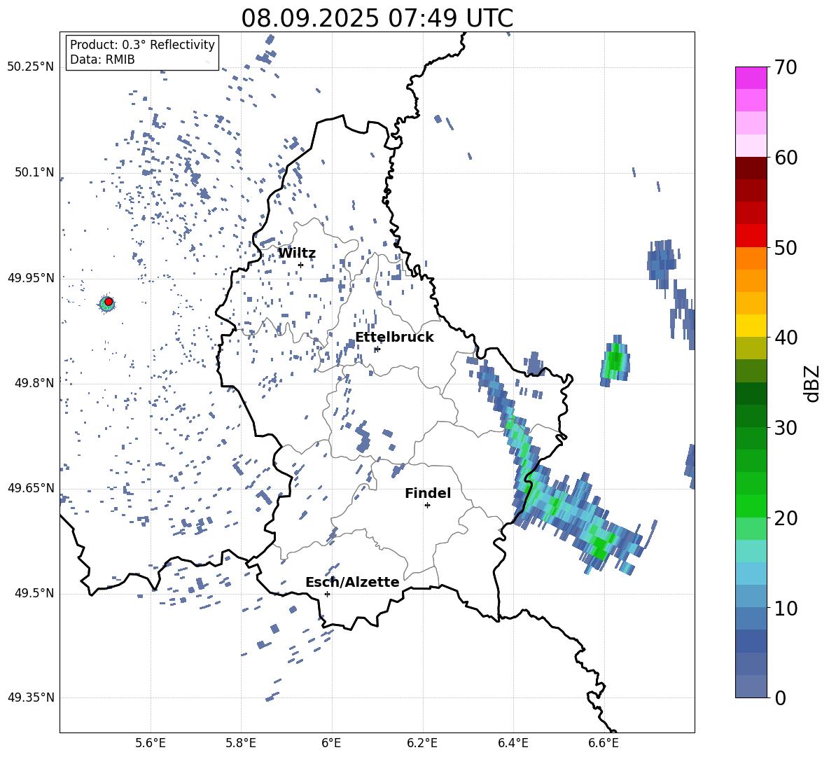Click the 49.5°N latitude label

(34, 592)
